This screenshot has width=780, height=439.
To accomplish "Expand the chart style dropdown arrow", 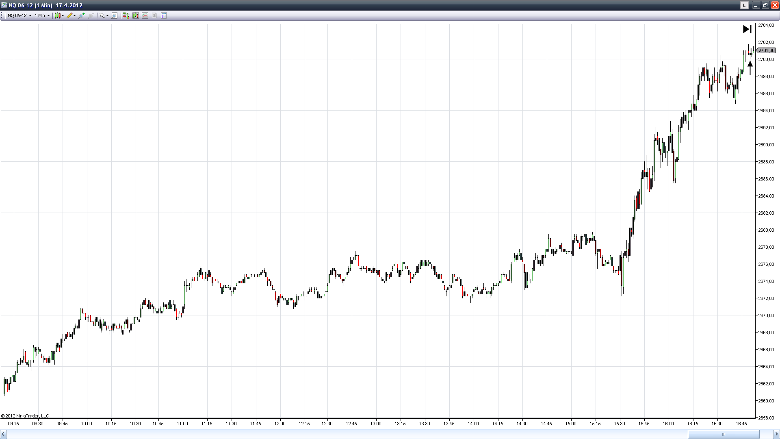I will click(x=63, y=16).
